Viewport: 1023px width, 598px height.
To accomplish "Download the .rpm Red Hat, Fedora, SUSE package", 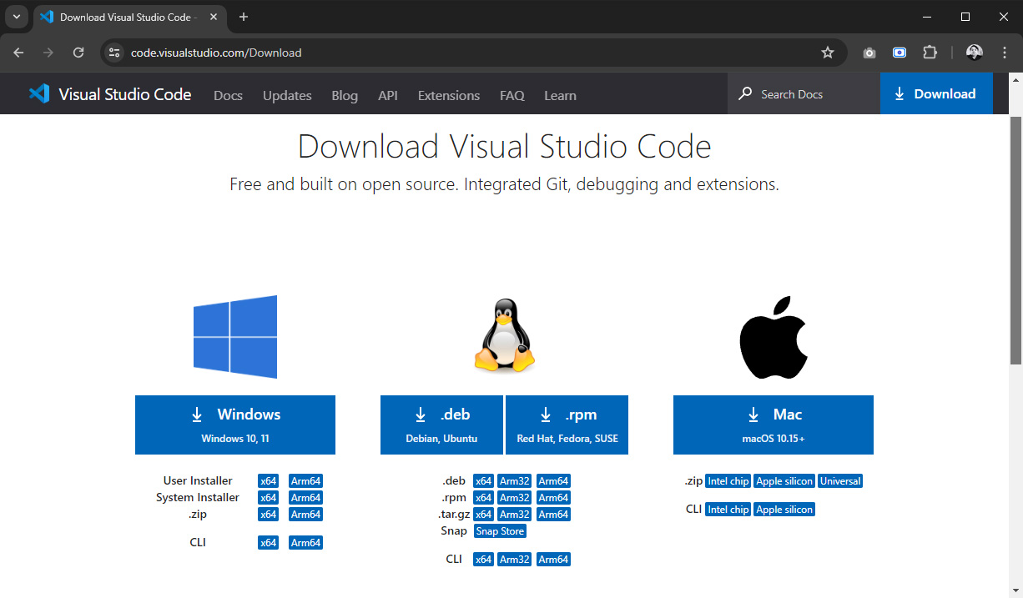I will click(x=567, y=425).
